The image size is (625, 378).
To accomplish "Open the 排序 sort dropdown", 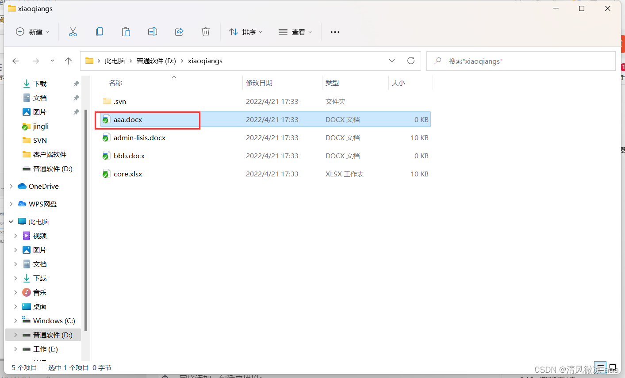I will coord(246,32).
